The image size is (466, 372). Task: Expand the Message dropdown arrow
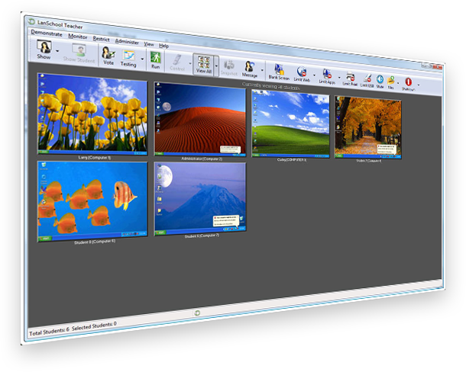(262, 70)
